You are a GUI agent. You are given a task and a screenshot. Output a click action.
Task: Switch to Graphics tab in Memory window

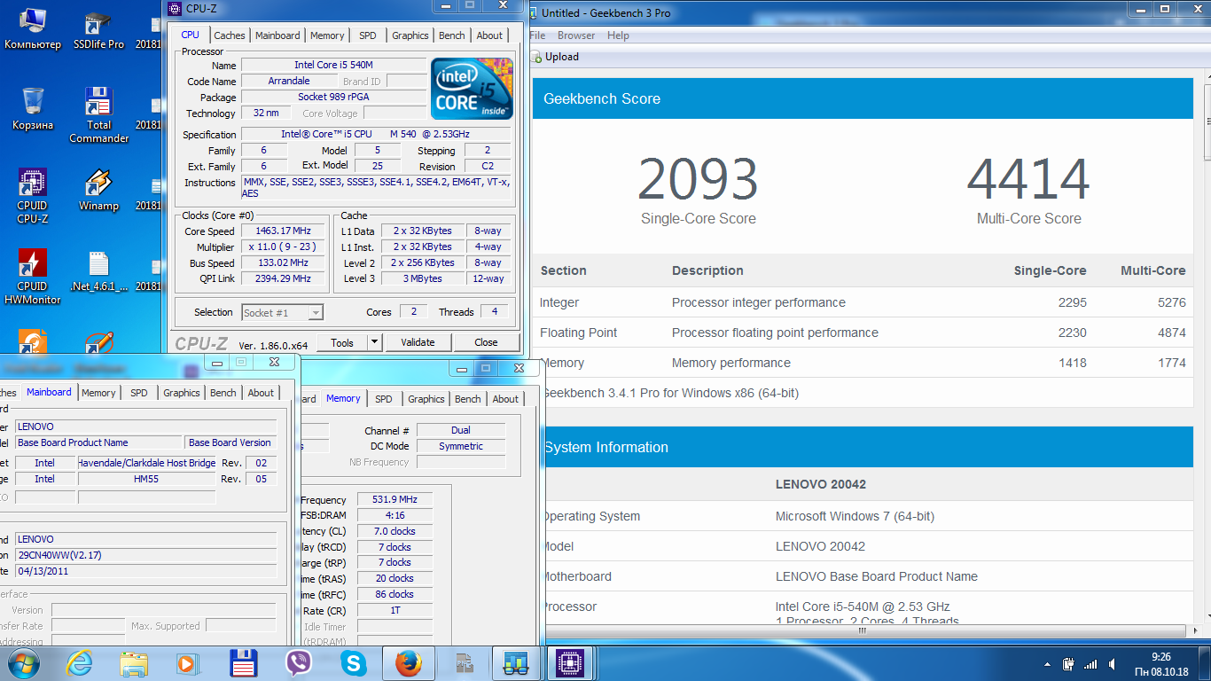pyautogui.click(x=426, y=399)
